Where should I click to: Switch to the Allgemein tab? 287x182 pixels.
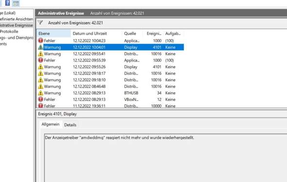[51, 124]
